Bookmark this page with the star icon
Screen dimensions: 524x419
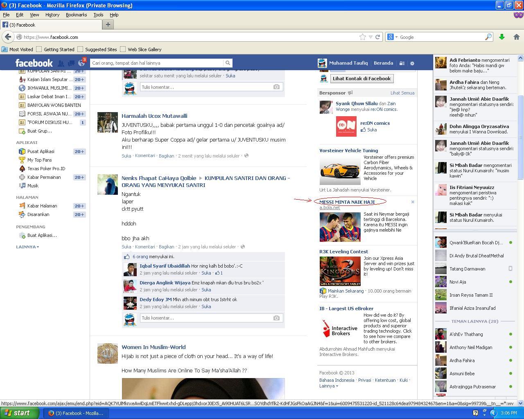[363, 37]
